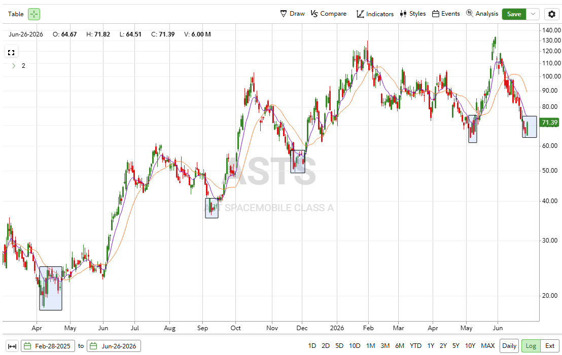
Task: Select the YTD time range
Action: click(x=415, y=346)
